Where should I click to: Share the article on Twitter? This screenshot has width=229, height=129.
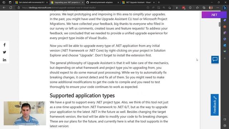click(5, 52)
